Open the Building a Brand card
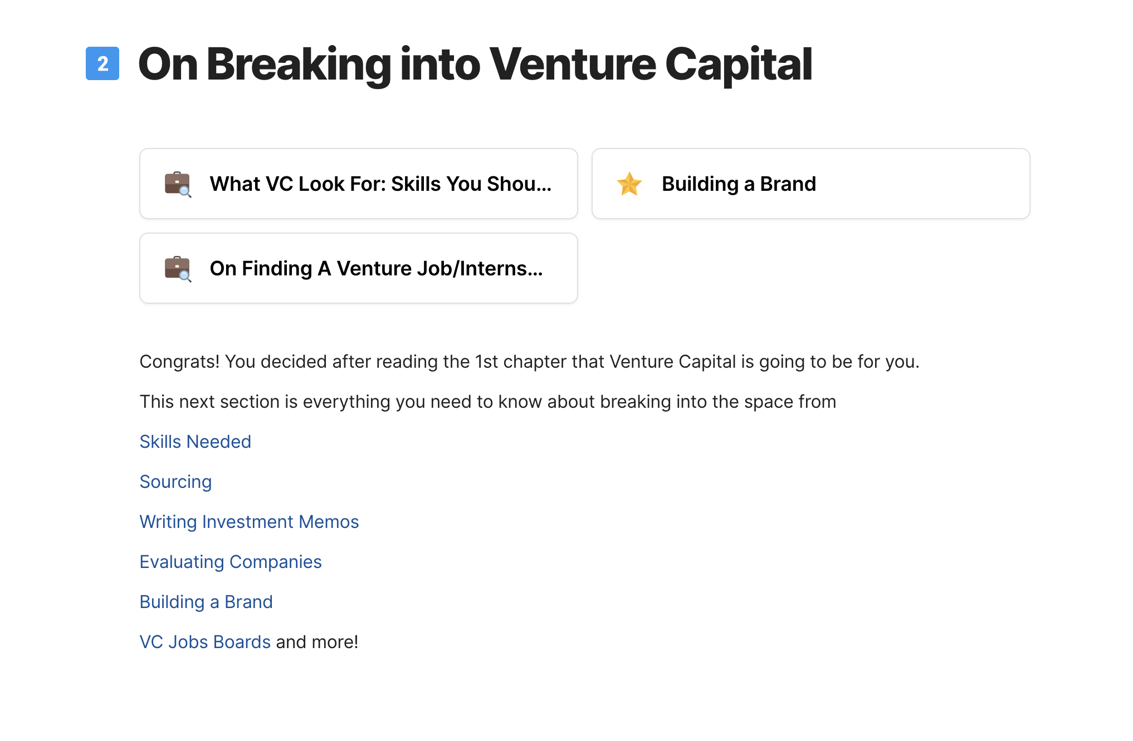The width and height of the screenshot is (1133, 741). click(811, 184)
